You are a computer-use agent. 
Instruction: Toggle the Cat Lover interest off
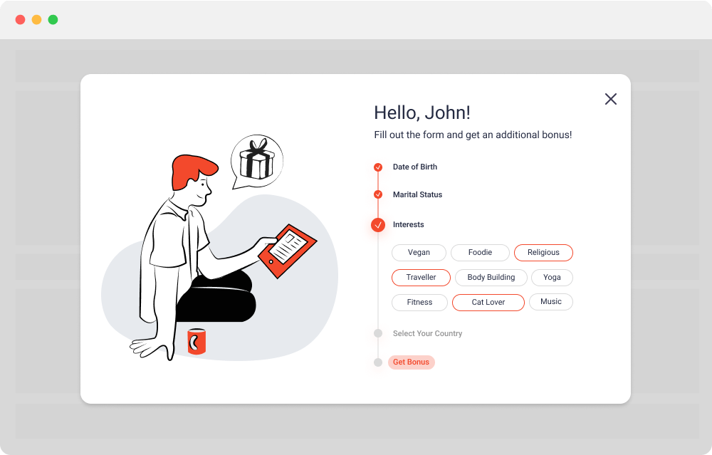point(488,302)
